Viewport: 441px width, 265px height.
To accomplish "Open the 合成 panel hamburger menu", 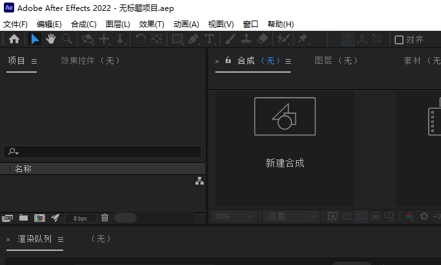I will [x=288, y=61].
